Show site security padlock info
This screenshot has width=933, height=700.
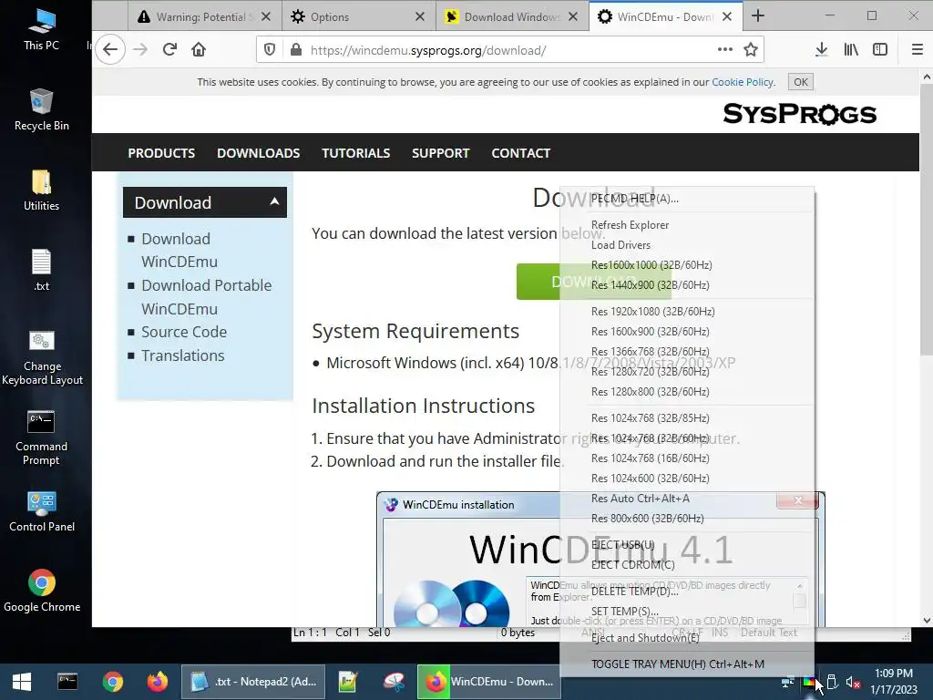[x=296, y=49]
